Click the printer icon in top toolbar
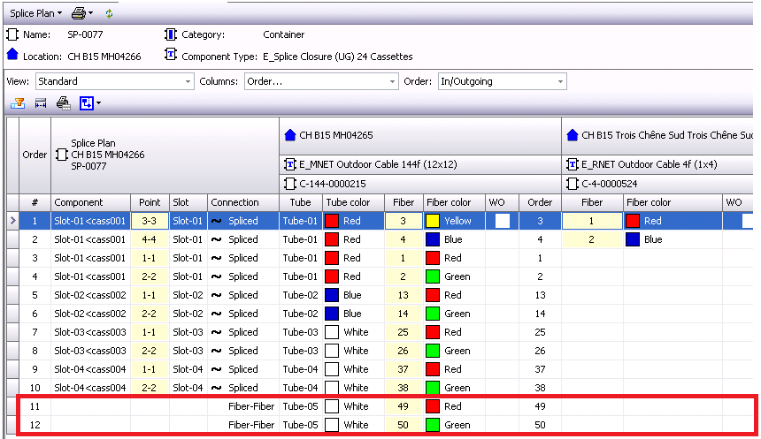The image size is (761, 439). tap(78, 13)
